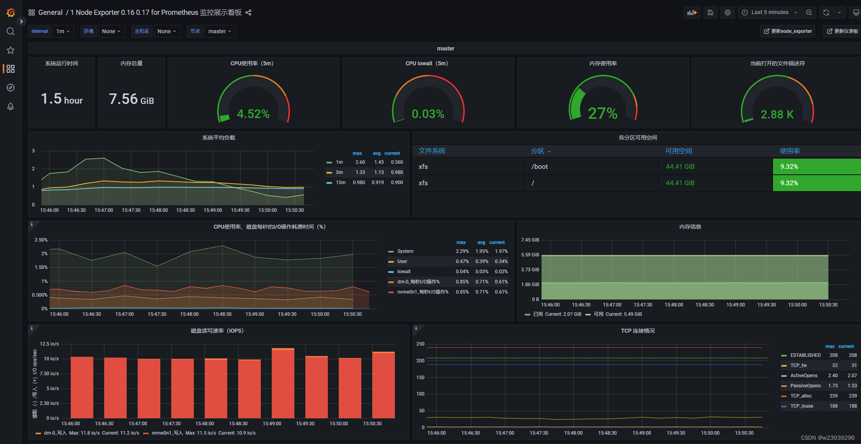Open the interval 1m dropdown
Screen dimensions: 861x444
pyautogui.click(x=63, y=31)
